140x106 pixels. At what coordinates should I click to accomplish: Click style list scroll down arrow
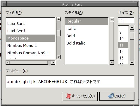click(112, 63)
